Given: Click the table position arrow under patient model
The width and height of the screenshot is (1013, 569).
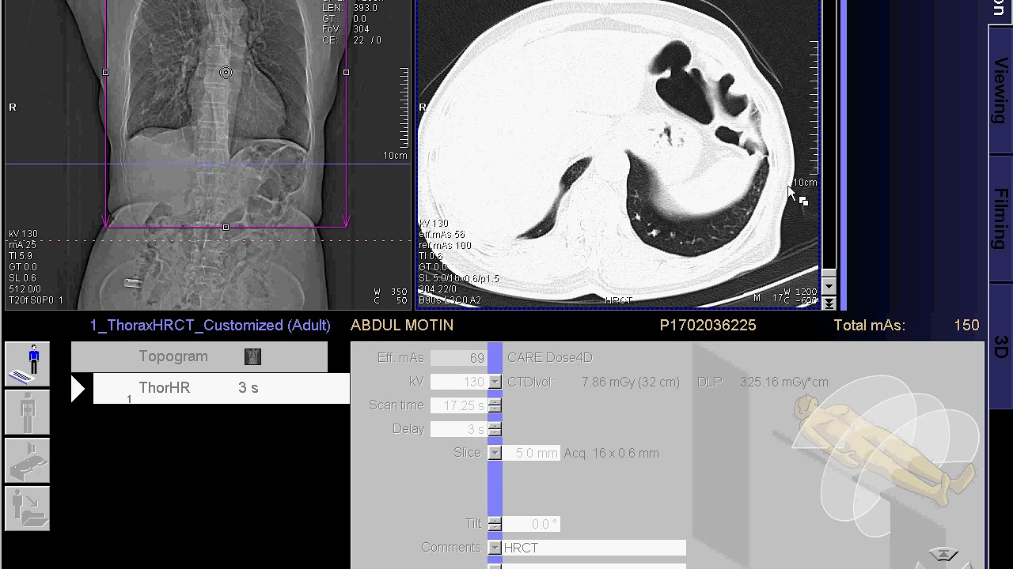Looking at the screenshot, I should point(942,555).
